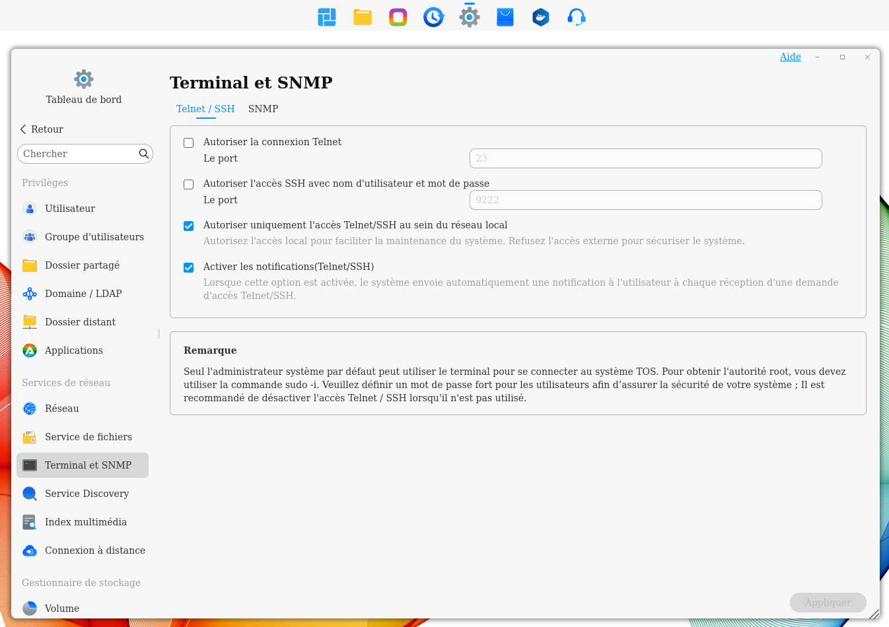Launch the Docker app from top dock
The image size is (889, 627).
coord(540,17)
